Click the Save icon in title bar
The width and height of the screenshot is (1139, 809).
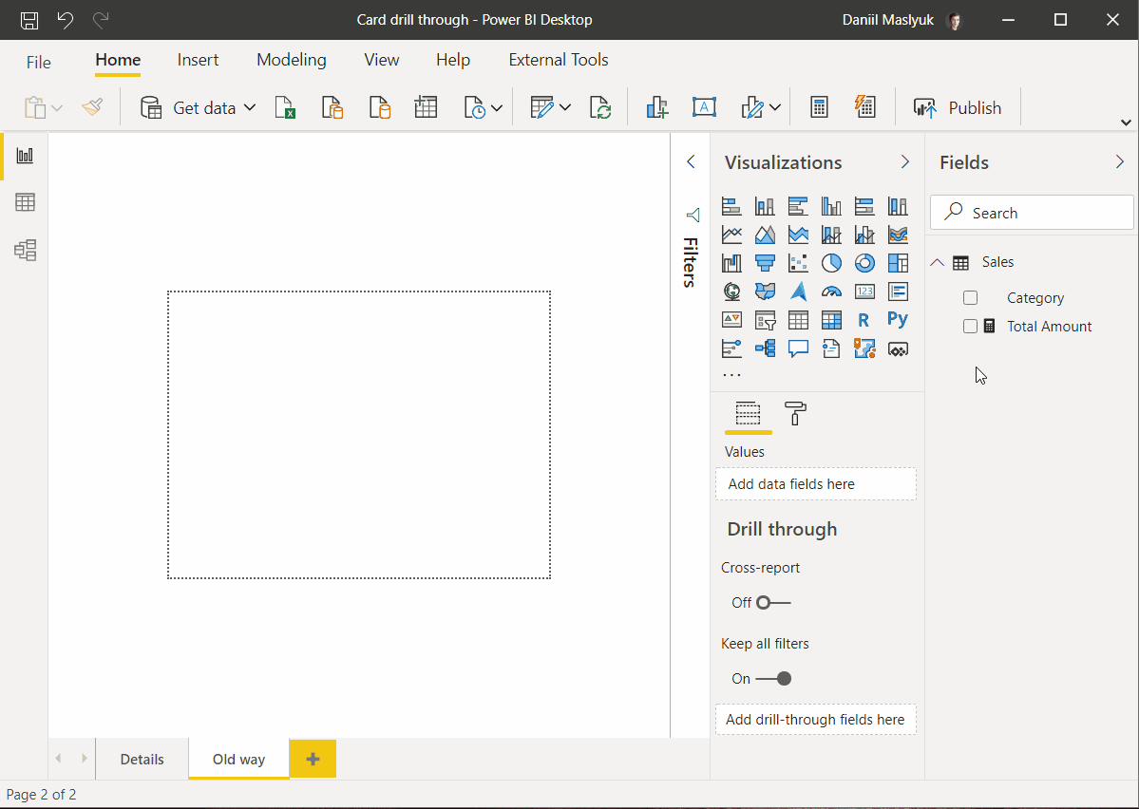29,20
